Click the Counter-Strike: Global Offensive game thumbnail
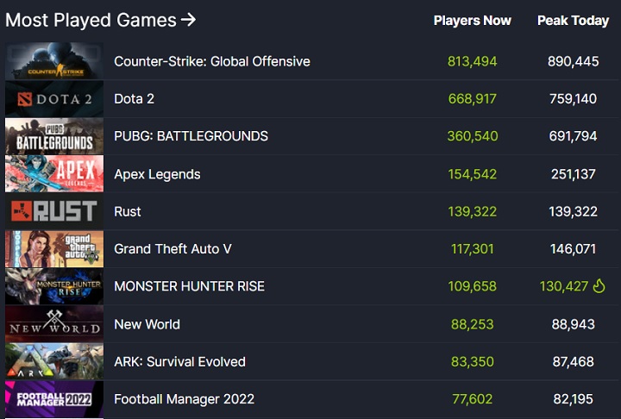Image resolution: width=621 pixels, height=419 pixels. 54,61
